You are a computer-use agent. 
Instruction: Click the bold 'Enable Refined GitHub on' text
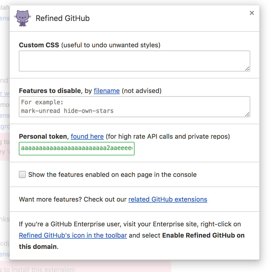click(x=203, y=235)
